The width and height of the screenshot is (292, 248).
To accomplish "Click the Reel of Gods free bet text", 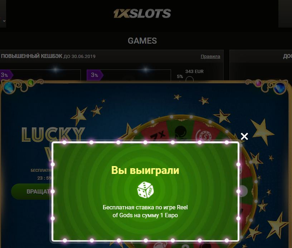I will [145, 211].
